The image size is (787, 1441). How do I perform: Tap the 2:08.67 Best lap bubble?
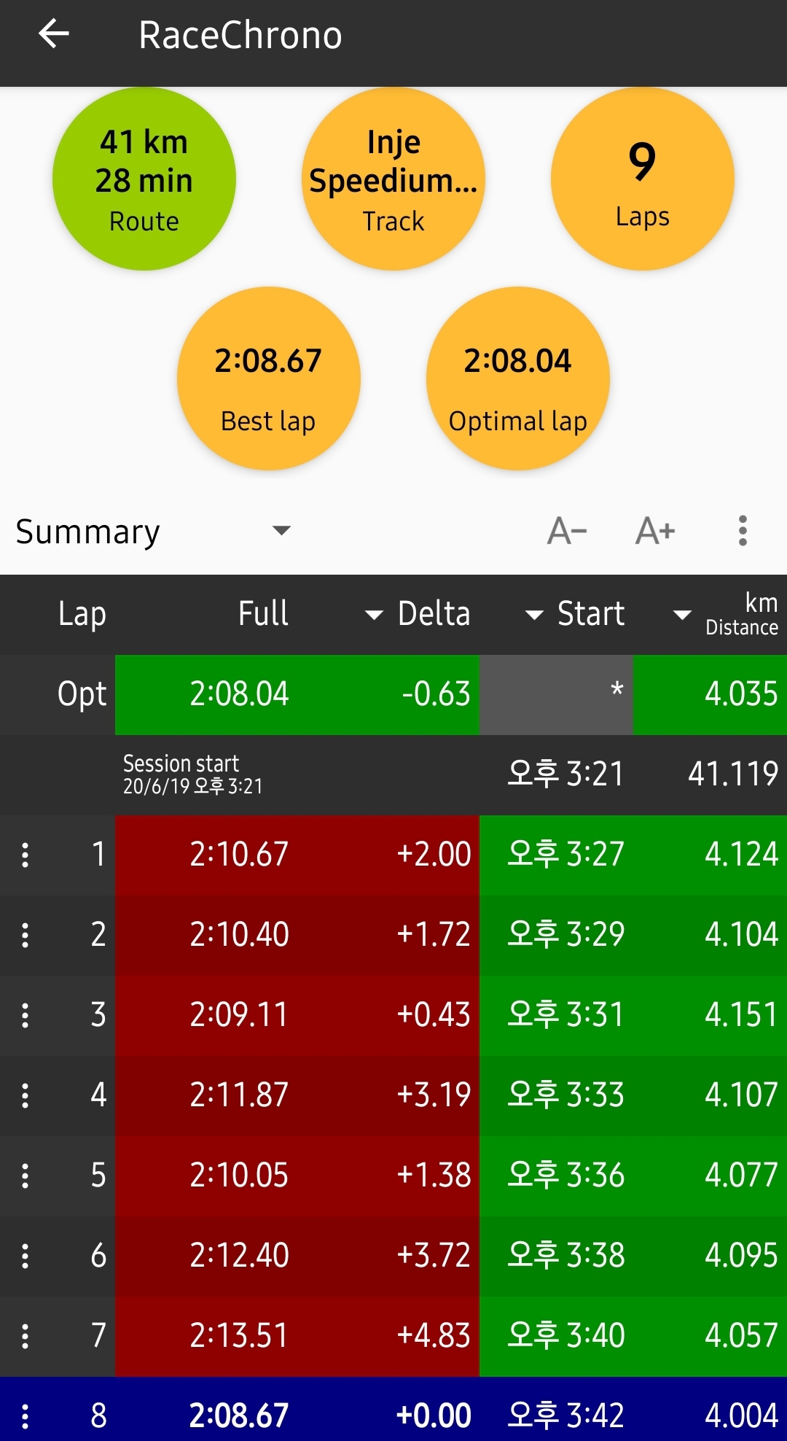[269, 378]
